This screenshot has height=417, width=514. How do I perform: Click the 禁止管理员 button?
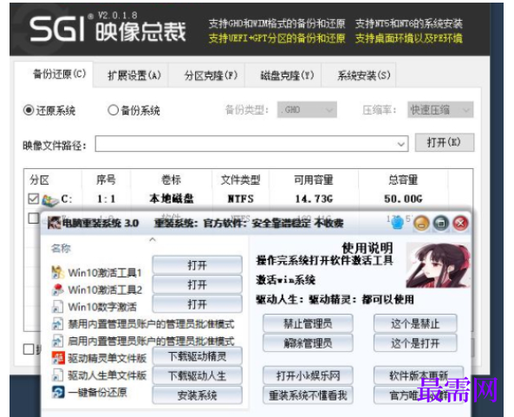pos(308,323)
